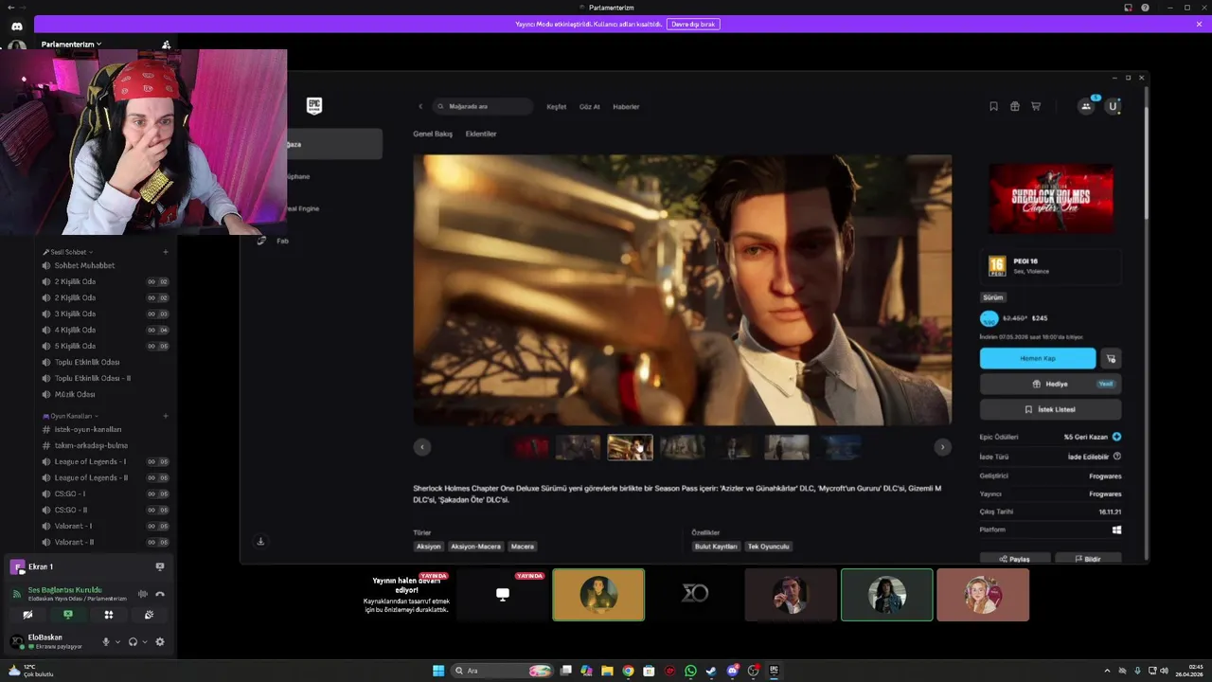
Task: Collapse the Oyun Kanalları category
Action: (x=70, y=416)
